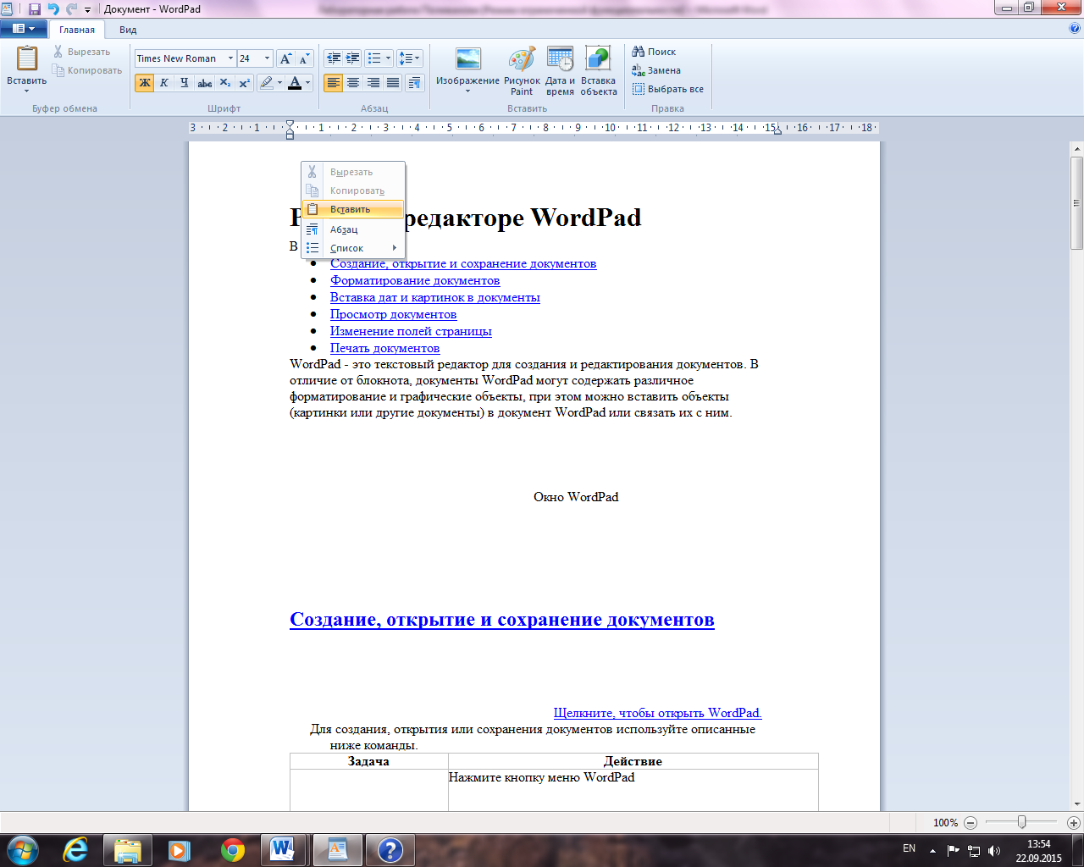Screen dimensions: 1084x867
Task: Decrease paragraph indent
Action: (334, 58)
